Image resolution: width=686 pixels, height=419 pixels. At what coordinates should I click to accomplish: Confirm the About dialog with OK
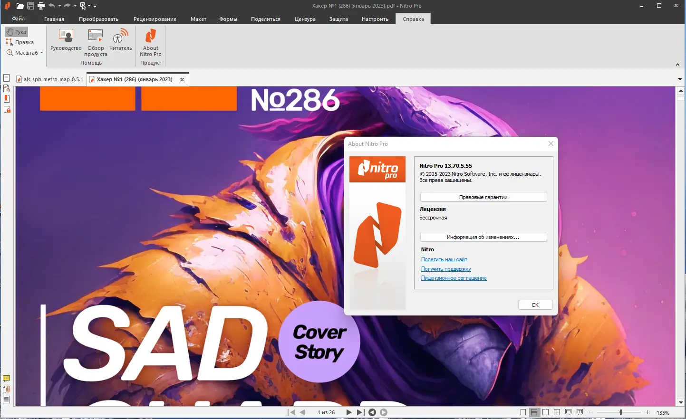pyautogui.click(x=535, y=305)
